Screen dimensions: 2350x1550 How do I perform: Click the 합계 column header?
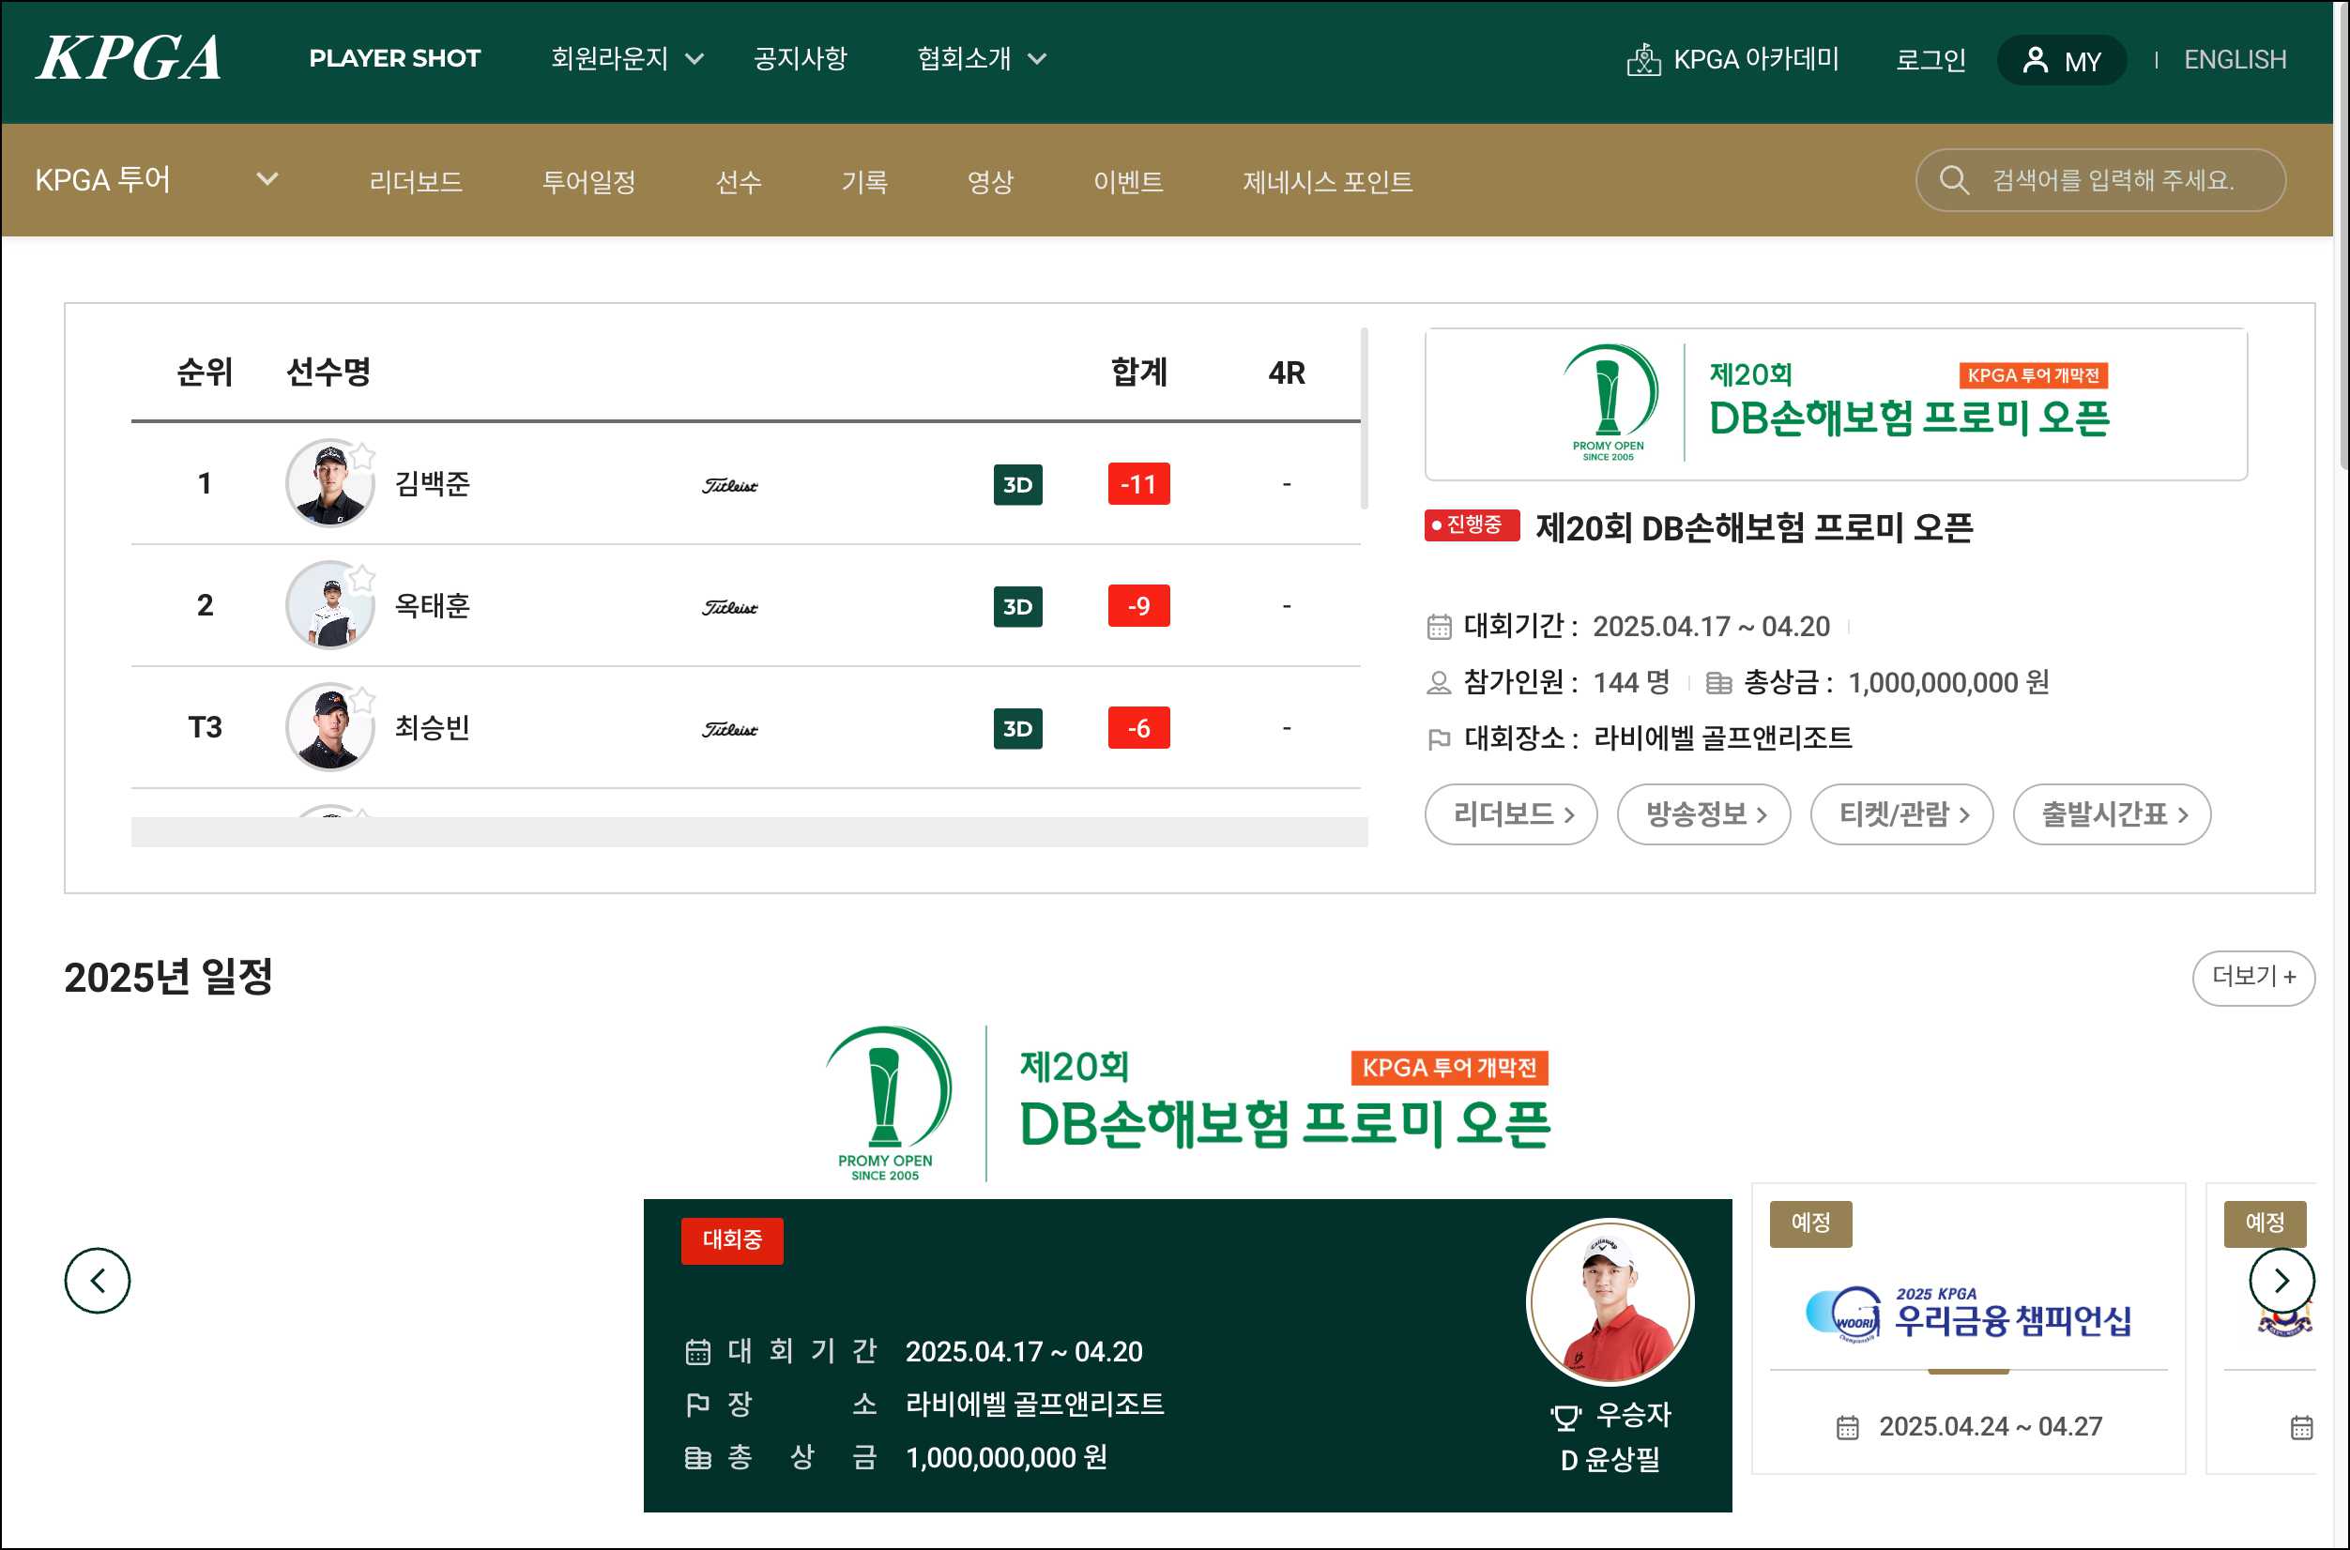coord(1139,372)
